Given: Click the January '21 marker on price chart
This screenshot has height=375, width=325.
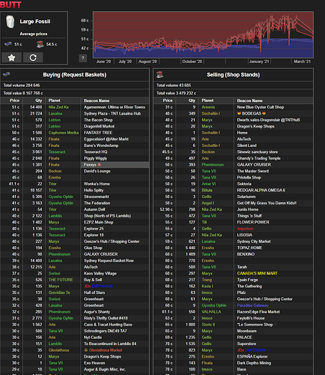Looking at the screenshot, I should tap(259, 61).
